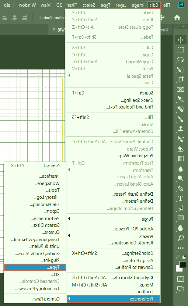Go to the Home screen button
The height and width of the screenshot is (306, 188).
point(177,18)
